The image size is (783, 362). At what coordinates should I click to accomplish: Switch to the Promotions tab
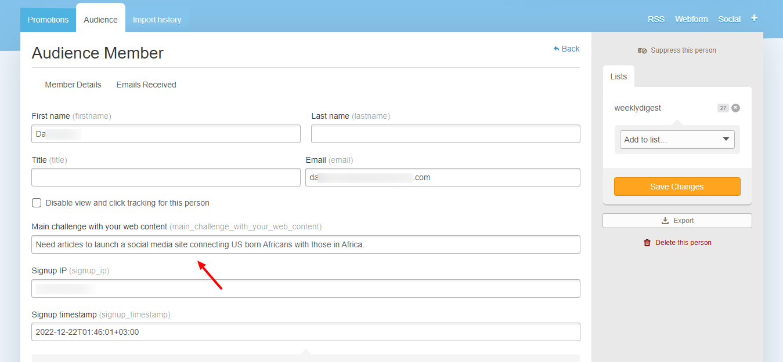click(48, 20)
